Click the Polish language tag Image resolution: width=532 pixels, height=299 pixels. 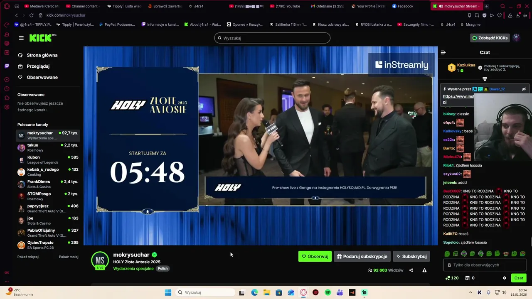tap(163, 269)
